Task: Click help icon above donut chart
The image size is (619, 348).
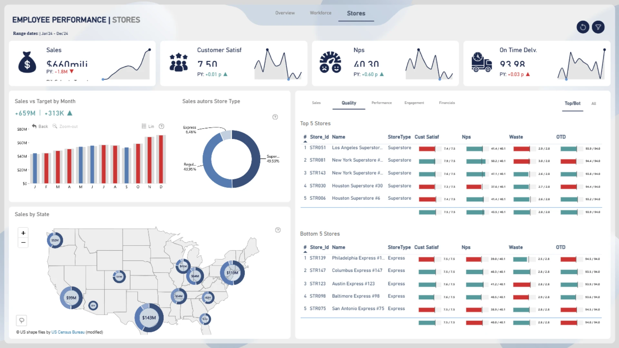Action: 275,117
